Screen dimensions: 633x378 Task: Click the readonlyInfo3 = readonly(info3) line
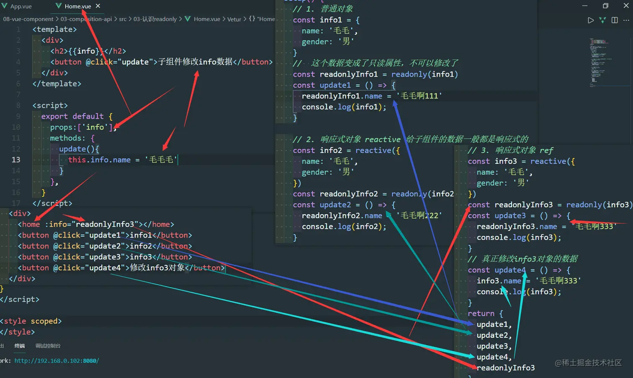(549, 205)
